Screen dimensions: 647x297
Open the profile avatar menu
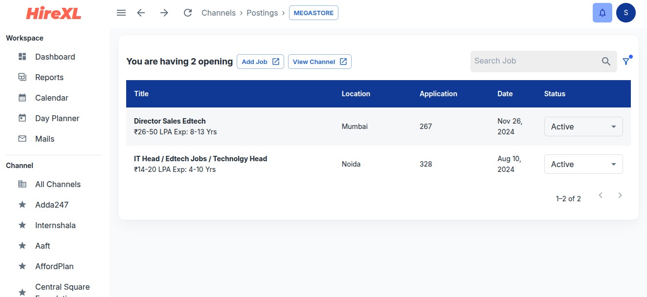[x=626, y=12]
